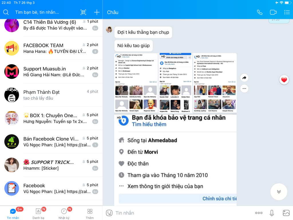The width and height of the screenshot is (293, 220).
Task: Open the sticker emoji picker
Action: coord(109,213)
